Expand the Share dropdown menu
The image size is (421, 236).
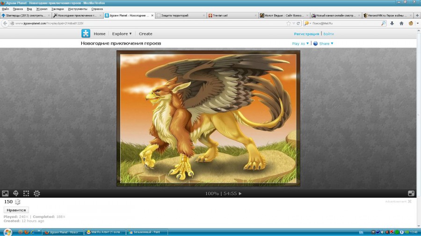(326, 44)
